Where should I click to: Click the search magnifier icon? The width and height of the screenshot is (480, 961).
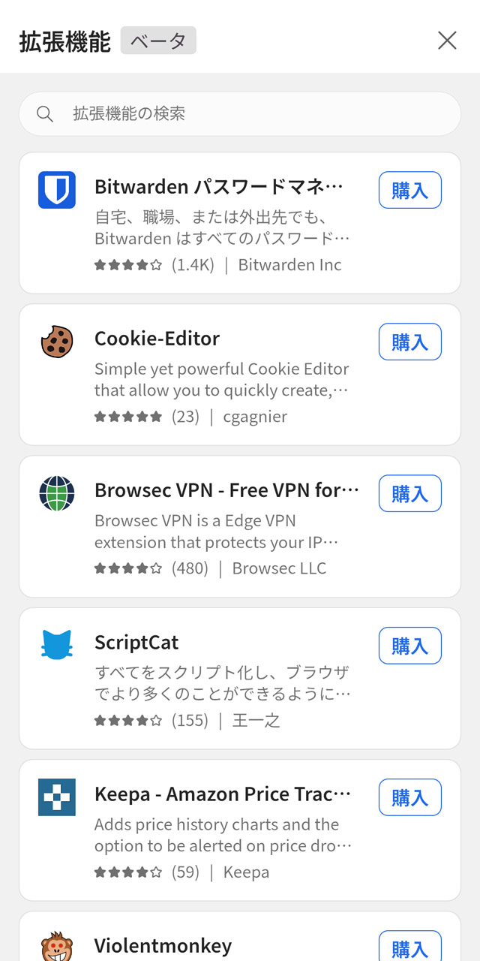click(44, 113)
